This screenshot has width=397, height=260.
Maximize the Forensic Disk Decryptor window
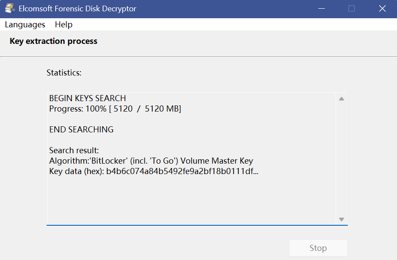click(351, 9)
